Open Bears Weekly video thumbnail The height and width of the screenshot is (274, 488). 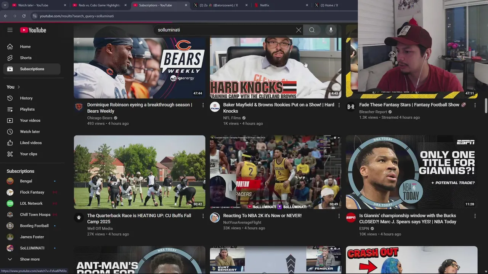coord(140,68)
